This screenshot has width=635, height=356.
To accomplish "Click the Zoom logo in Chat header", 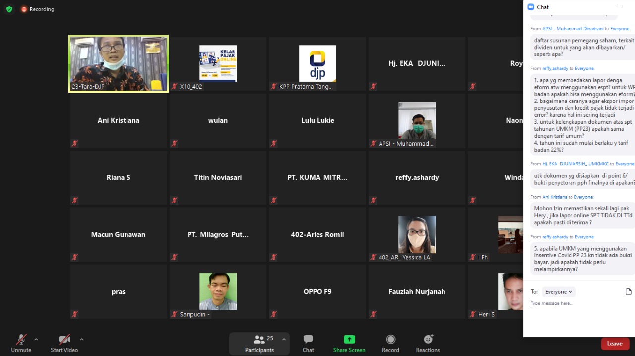I will (x=530, y=7).
